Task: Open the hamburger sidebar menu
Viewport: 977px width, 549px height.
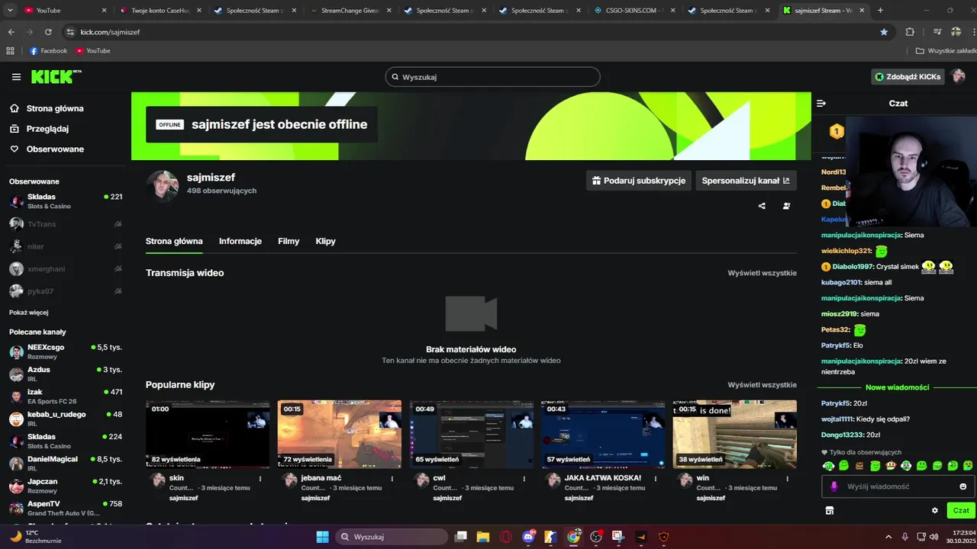Action: [16, 77]
